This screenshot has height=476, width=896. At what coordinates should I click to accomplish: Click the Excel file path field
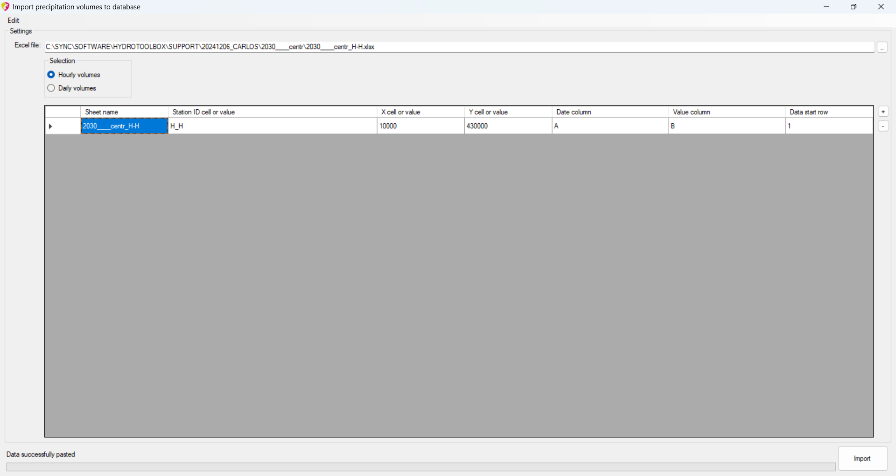[459, 47]
